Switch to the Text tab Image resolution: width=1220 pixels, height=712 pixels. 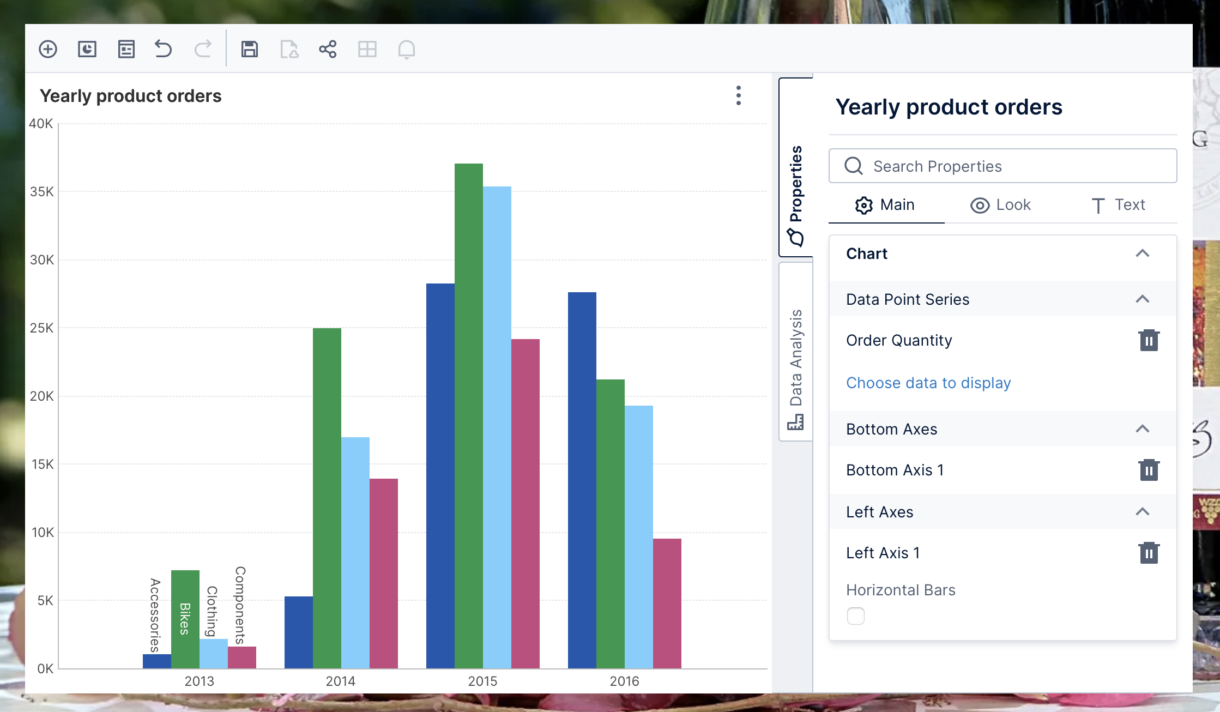[x=1119, y=205]
